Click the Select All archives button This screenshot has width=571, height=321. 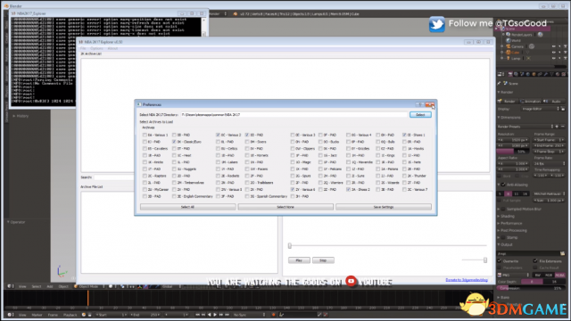[x=187, y=207]
